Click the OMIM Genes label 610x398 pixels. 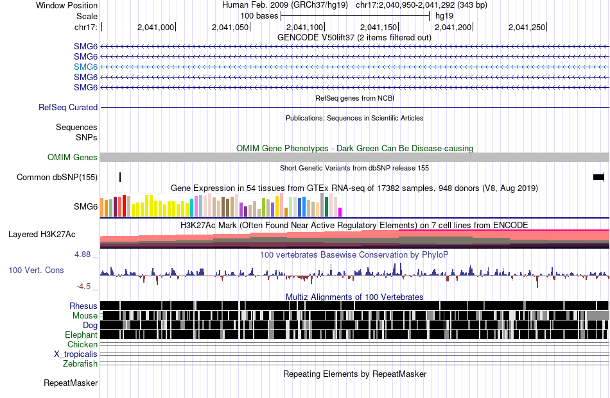(x=73, y=157)
